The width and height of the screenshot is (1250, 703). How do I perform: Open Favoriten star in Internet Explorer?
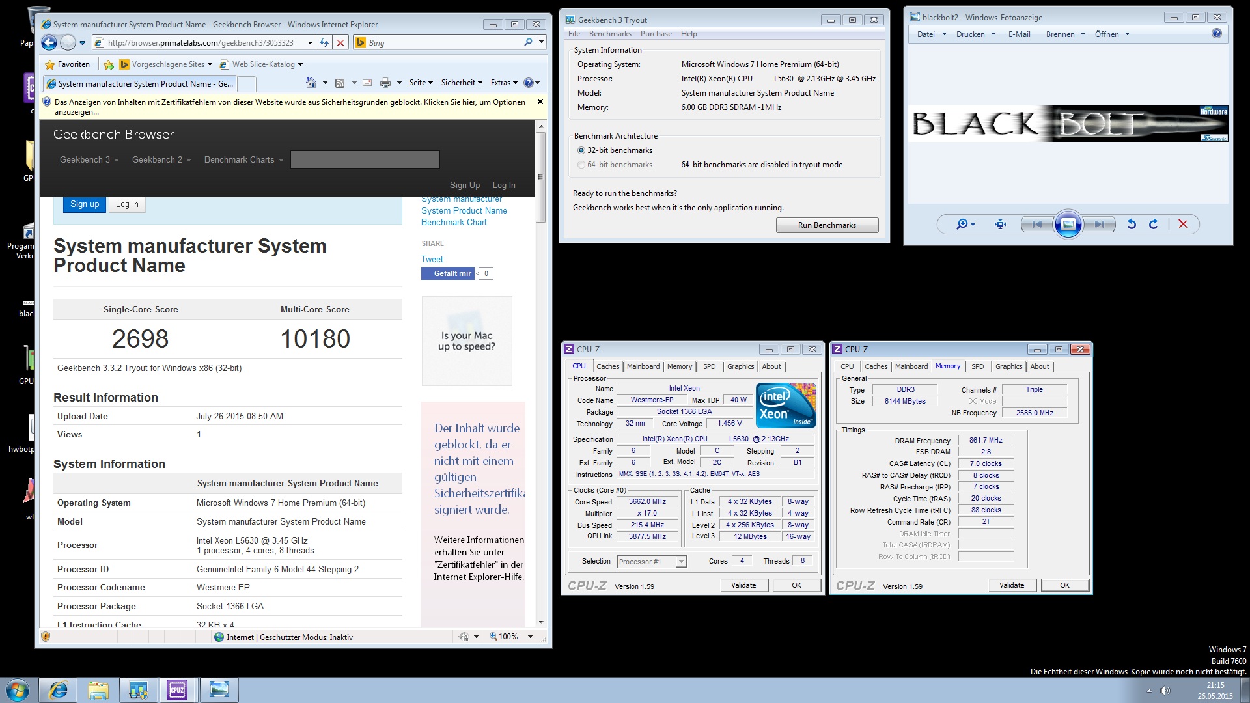68,64
